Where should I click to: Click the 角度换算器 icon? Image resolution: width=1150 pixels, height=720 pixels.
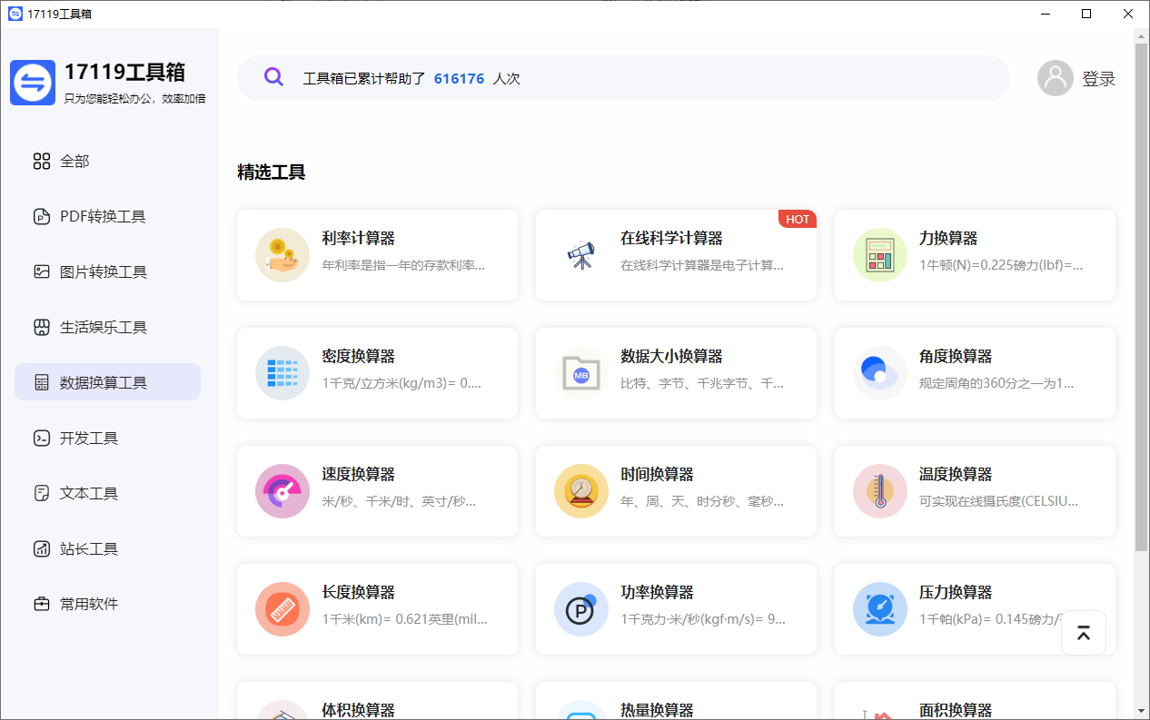(x=880, y=373)
